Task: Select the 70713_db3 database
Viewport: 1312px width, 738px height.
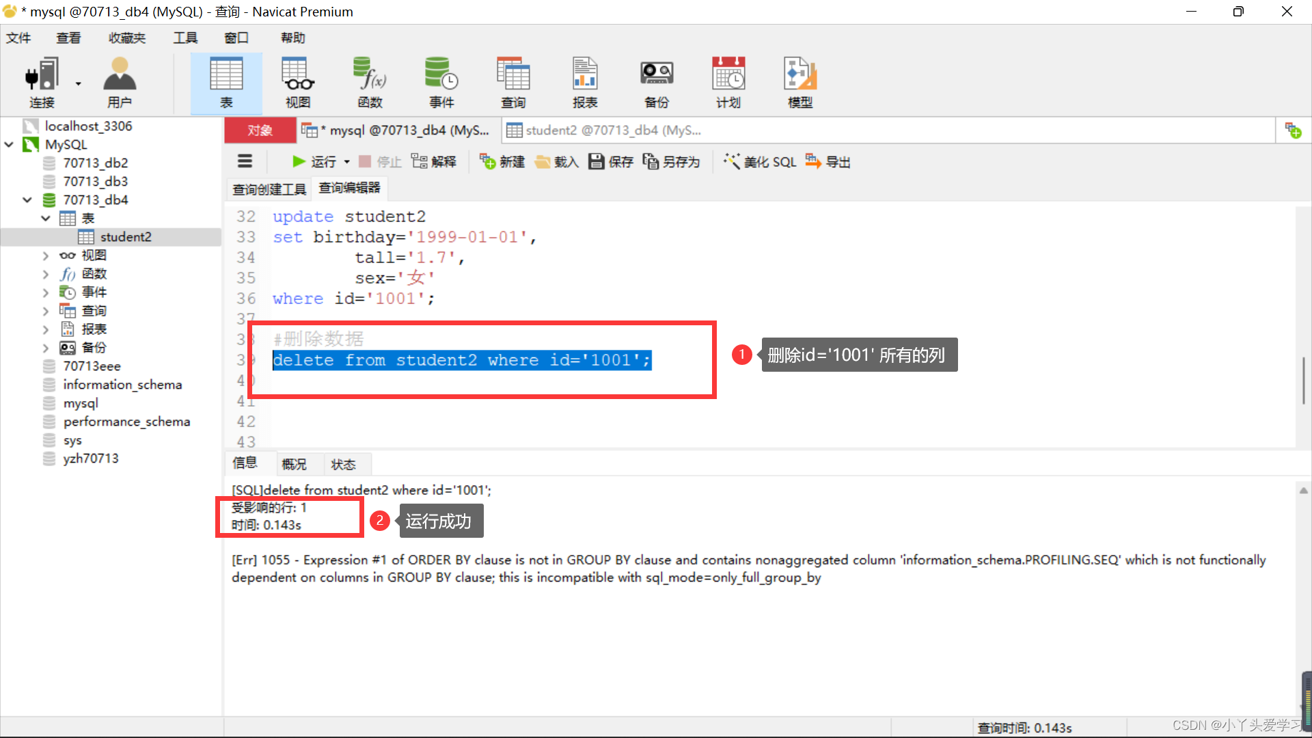Action: (x=95, y=181)
